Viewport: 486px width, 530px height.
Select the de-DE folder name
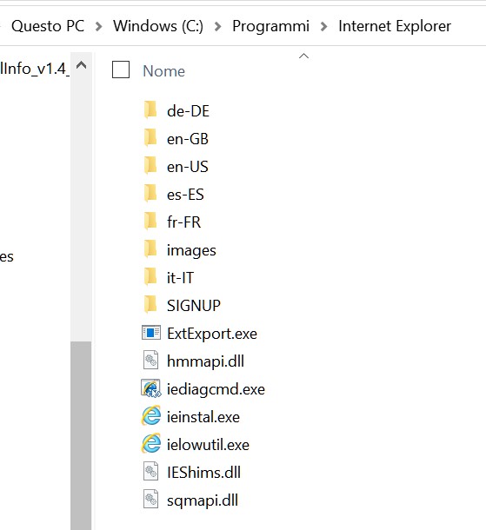(x=188, y=111)
